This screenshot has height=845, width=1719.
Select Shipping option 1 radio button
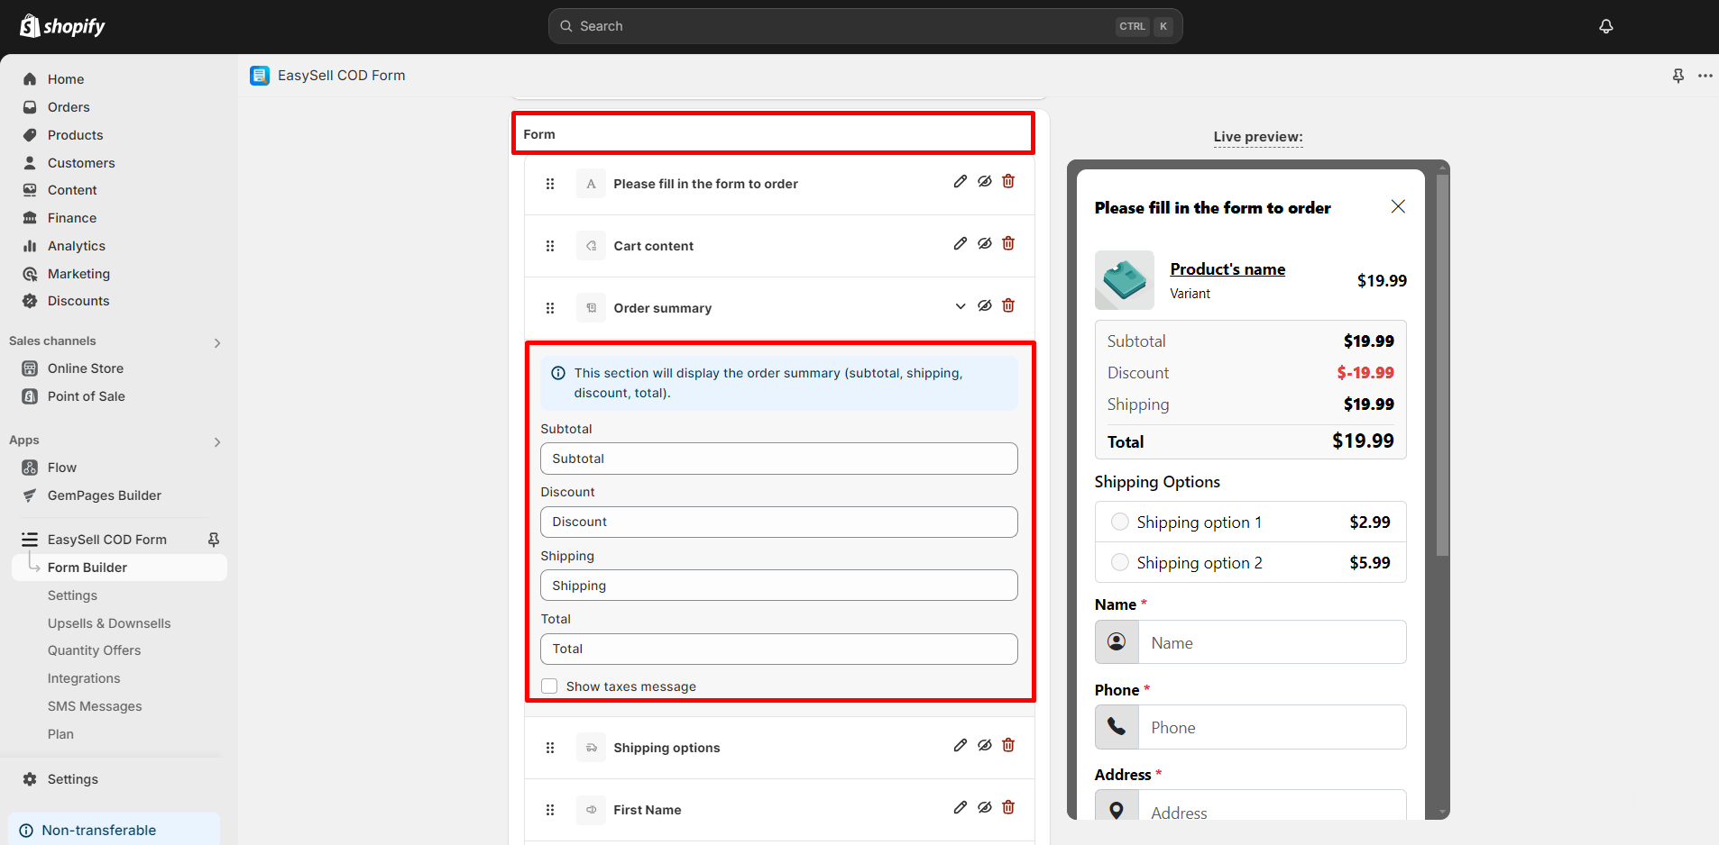coord(1119,522)
